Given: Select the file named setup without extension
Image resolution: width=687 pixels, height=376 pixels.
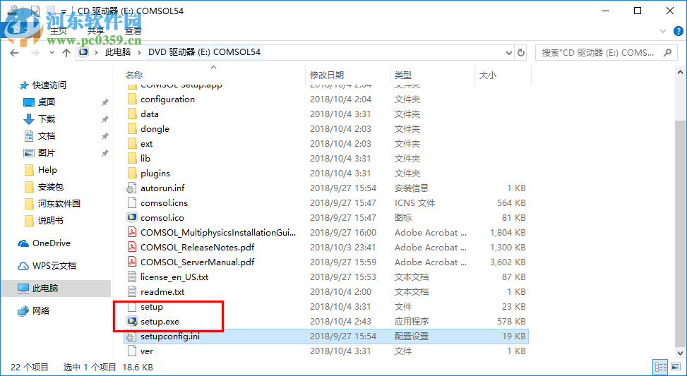Looking at the screenshot, I should [x=152, y=307].
